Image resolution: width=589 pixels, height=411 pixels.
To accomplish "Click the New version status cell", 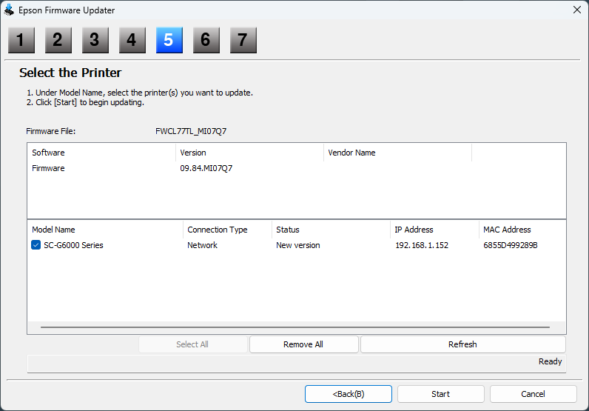I will [298, 245].
